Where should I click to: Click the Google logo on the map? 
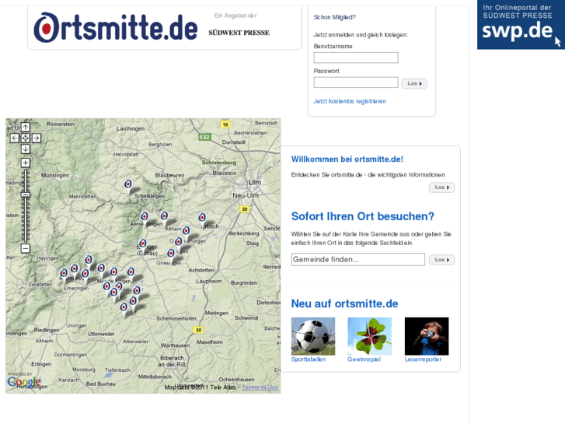[x=24, y=382]
